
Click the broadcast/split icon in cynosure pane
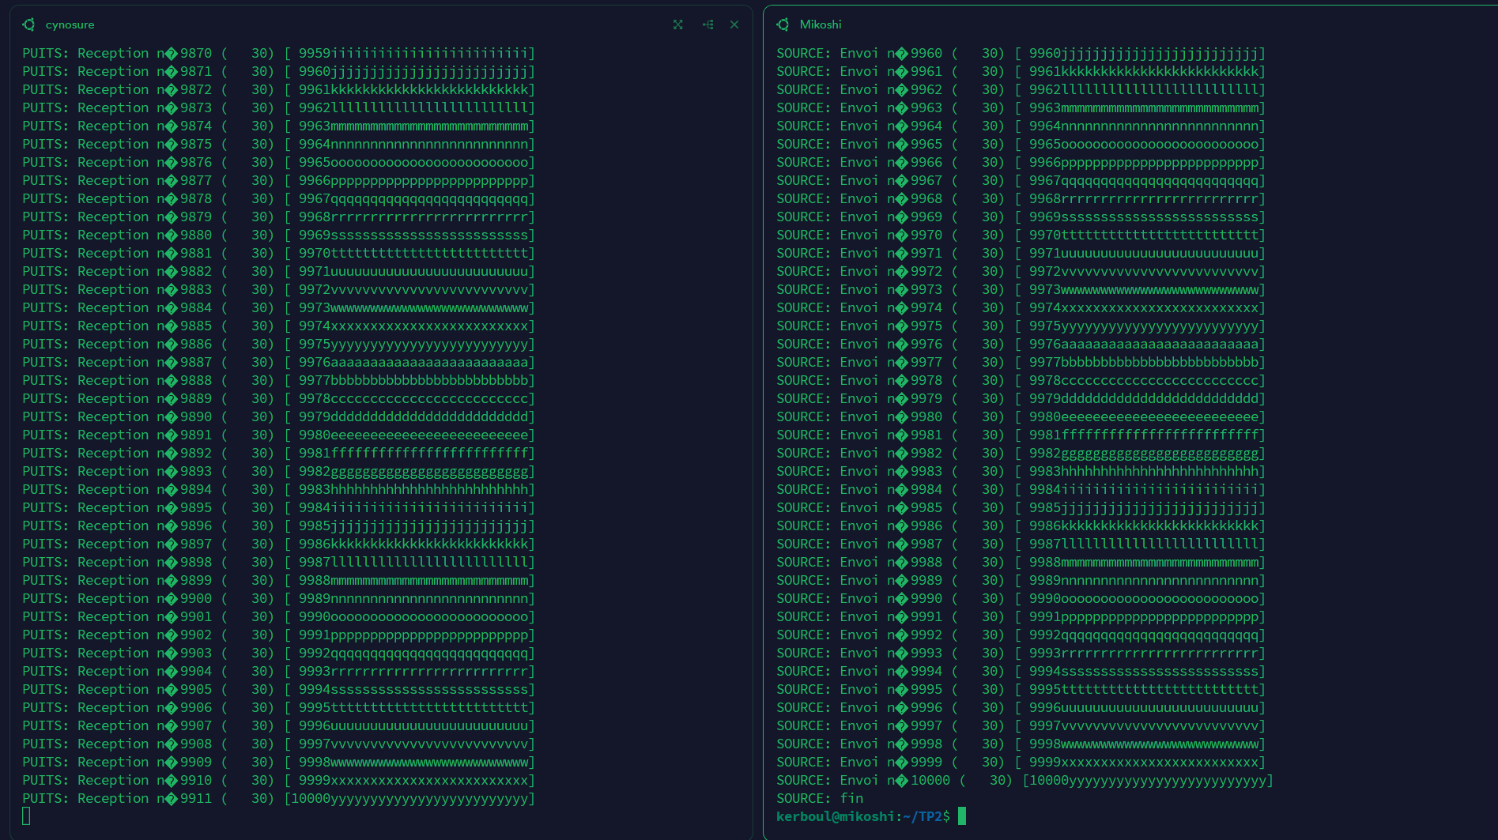tap(707, 24)
